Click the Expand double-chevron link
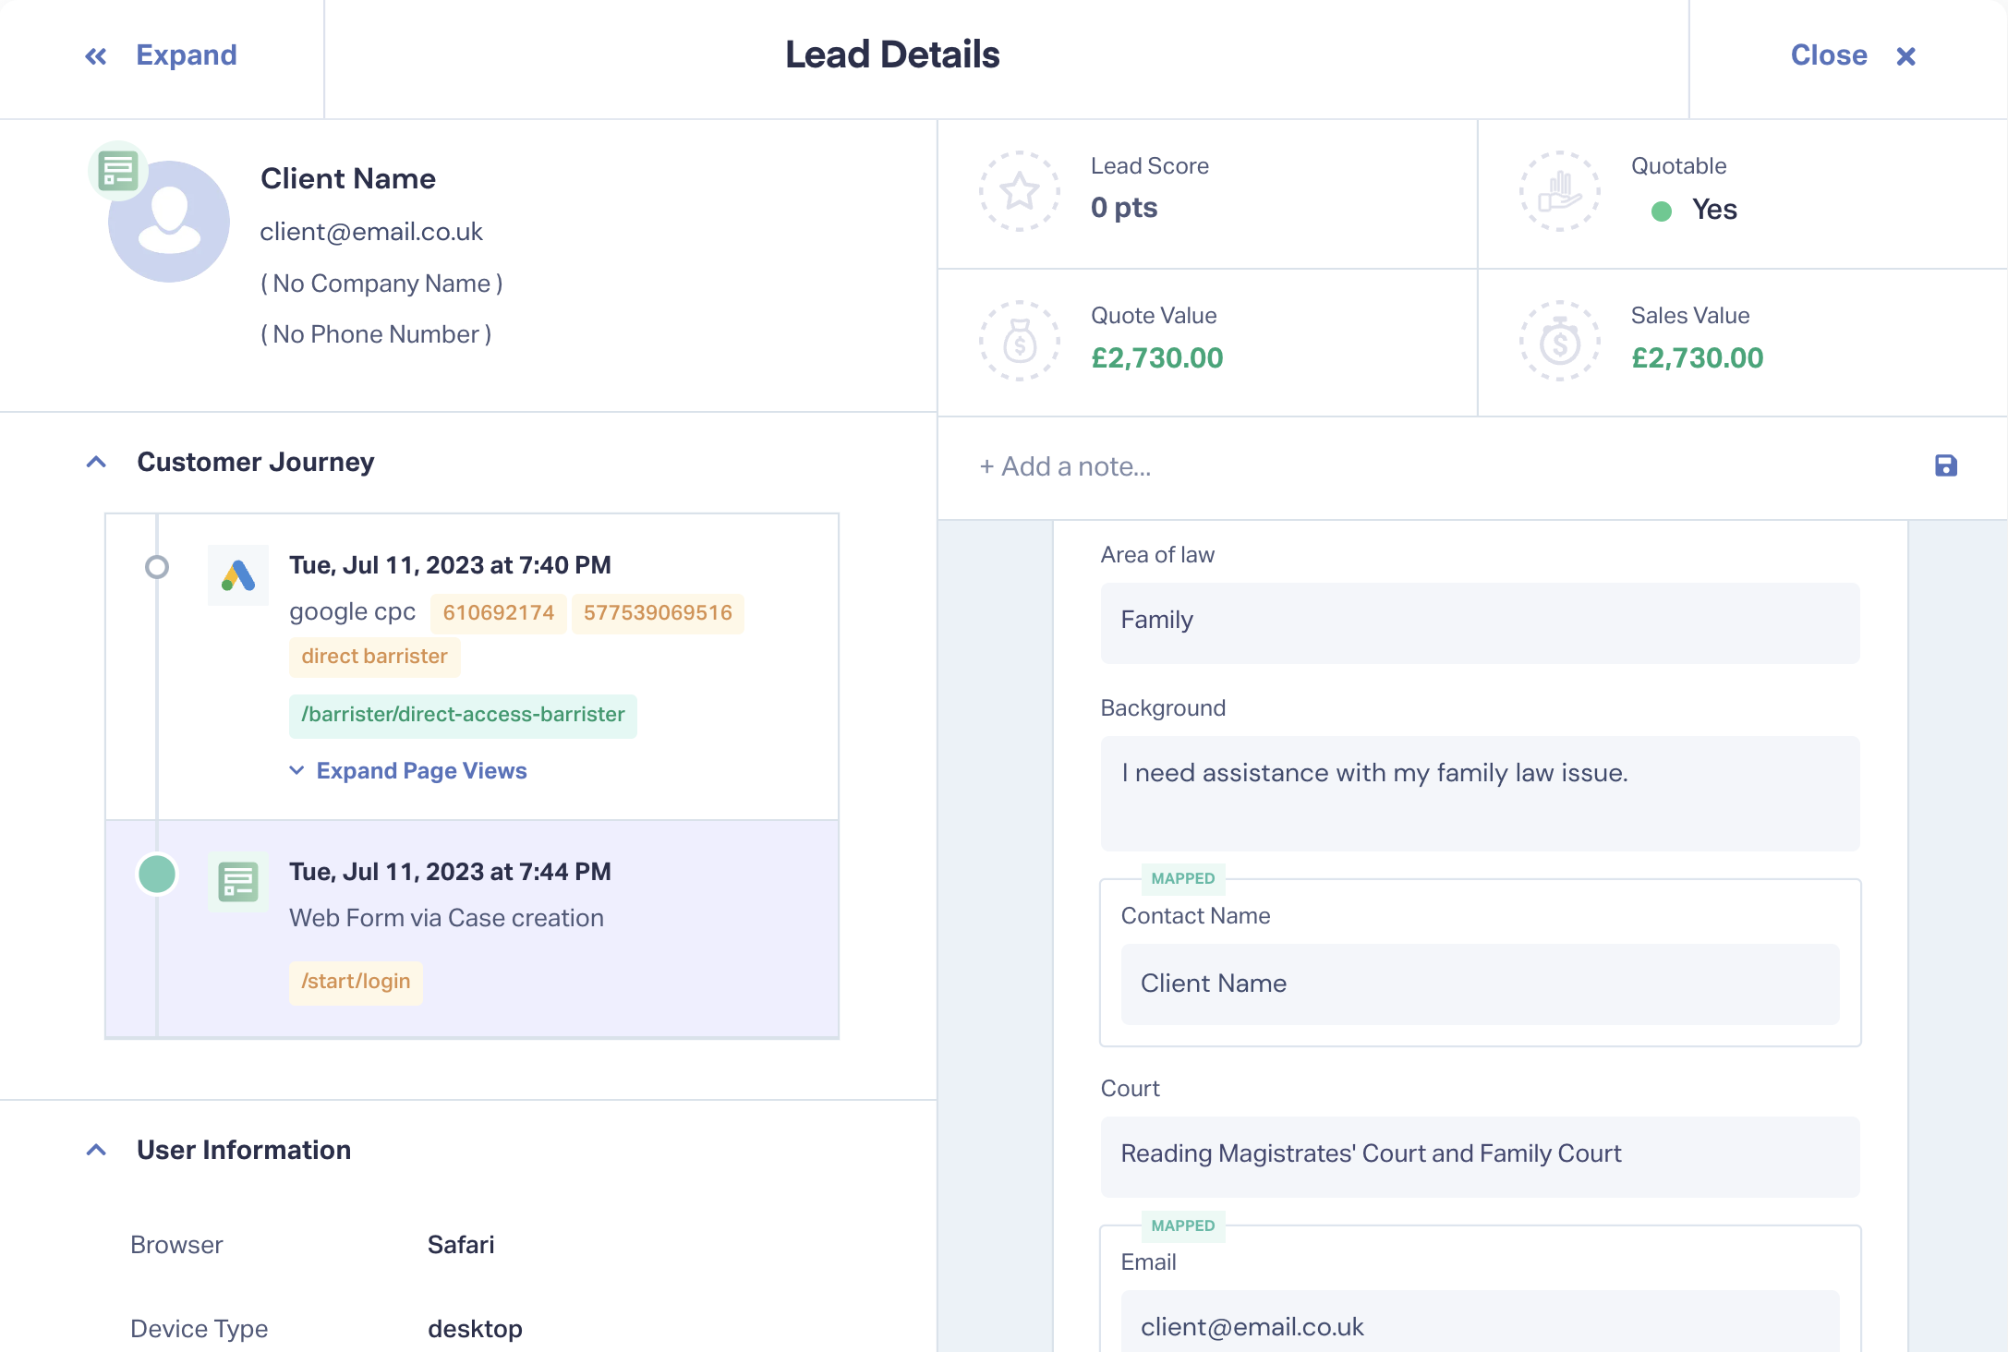Image resolution: width=2008 pixels, height=1352 pixels. pos(161,55)
